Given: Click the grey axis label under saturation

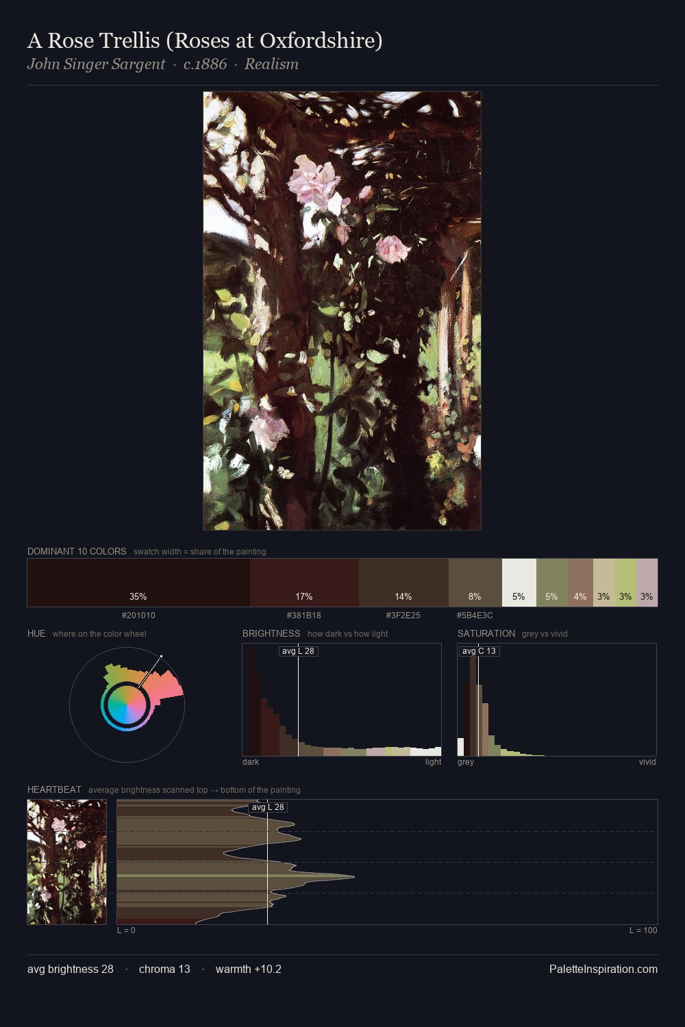Looking at the screenshot, I should pyautogui.click(x=466, y=762).
